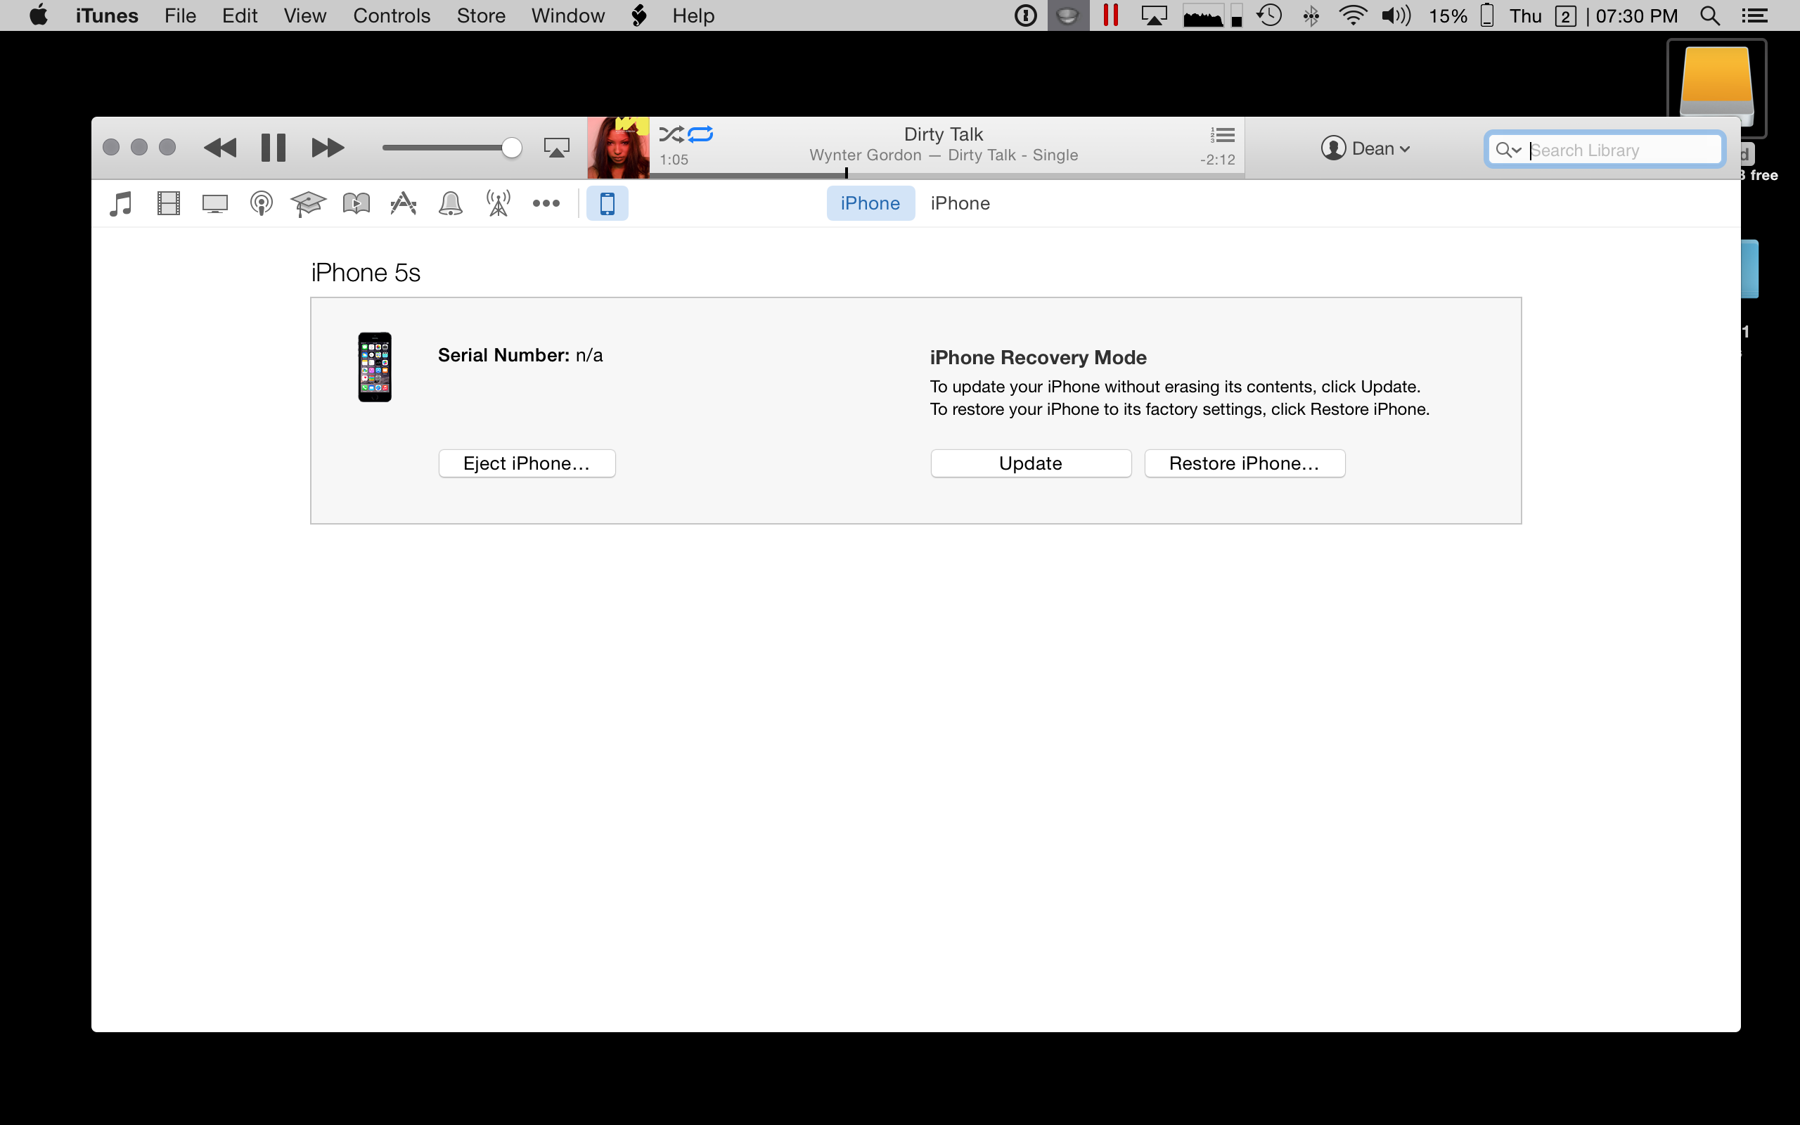Adjust the volume slider knob
The height and width of the screenshot is (1125, 1800).
click(511, 148)
